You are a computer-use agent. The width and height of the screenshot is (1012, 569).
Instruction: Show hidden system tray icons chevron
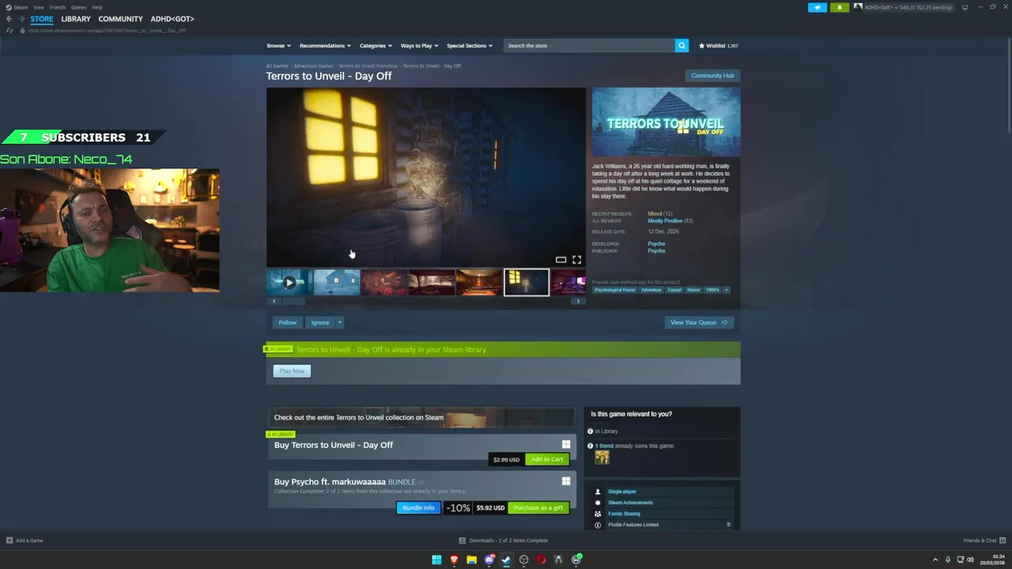[935, 560]
